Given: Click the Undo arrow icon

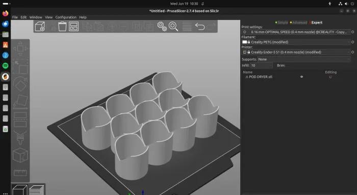Looking at the screenshot, I should coord(200,27).
